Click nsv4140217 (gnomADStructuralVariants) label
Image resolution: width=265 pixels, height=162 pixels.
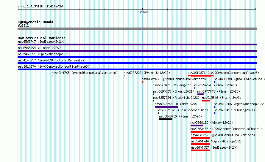[224, 135]
